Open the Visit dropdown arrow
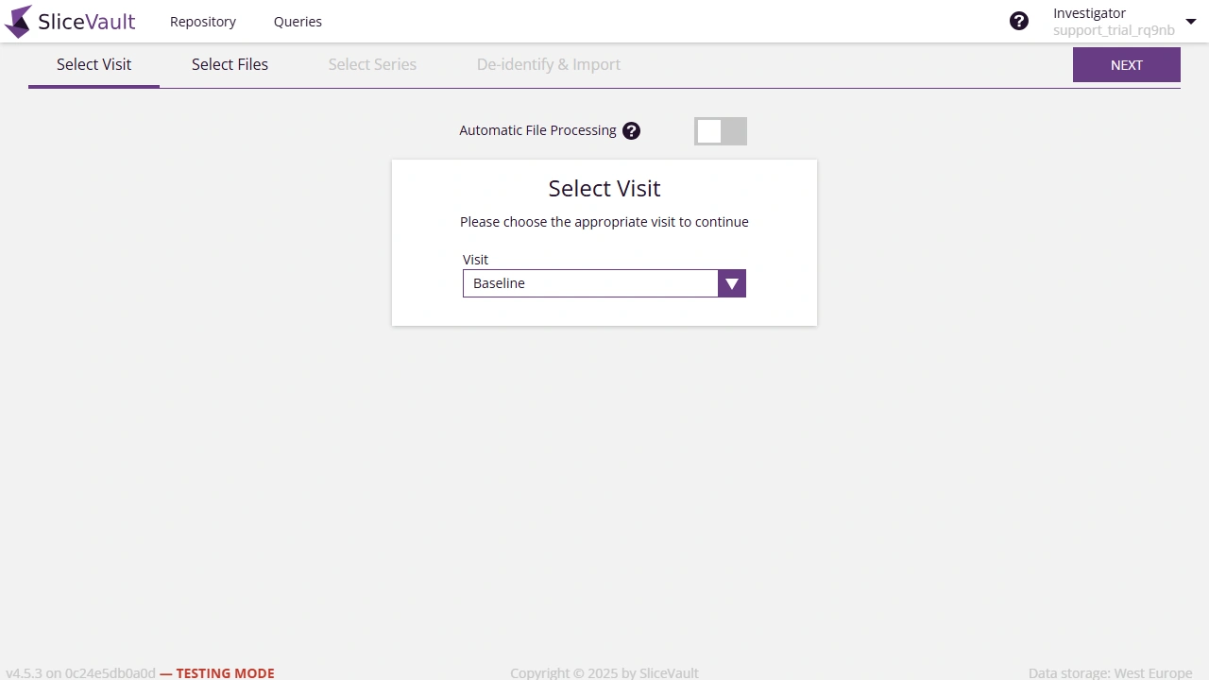The height and width of the screenshot is (680, 1209). pos(732,283)
